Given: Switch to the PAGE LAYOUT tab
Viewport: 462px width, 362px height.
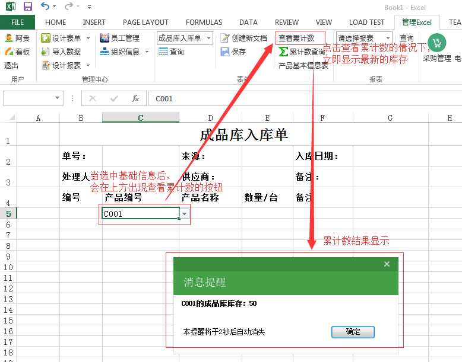Looking at the screenshot, I should (x=145, y=23).
